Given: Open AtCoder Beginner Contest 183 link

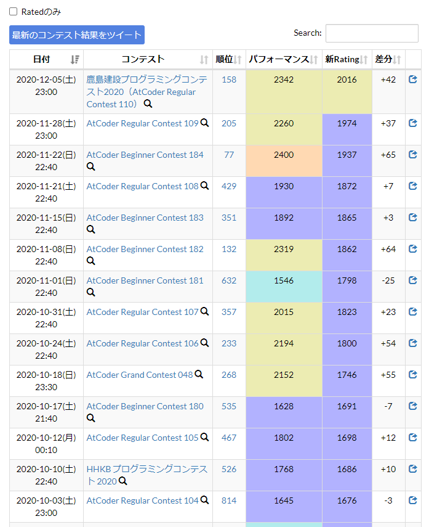Looking at the screenshot, I should click(145, 218).
